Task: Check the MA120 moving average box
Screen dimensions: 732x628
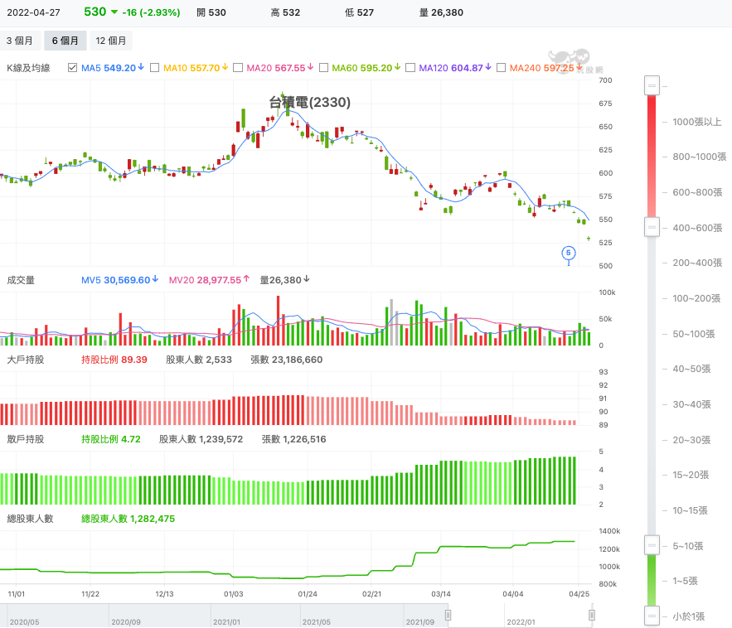Action: coord(410,68)
